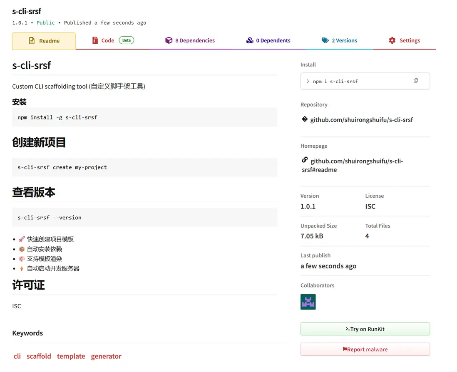The width and height of the screenshot is (457, 372).
Task: Open the homepage readme link
Action: [x=353, y=165]
